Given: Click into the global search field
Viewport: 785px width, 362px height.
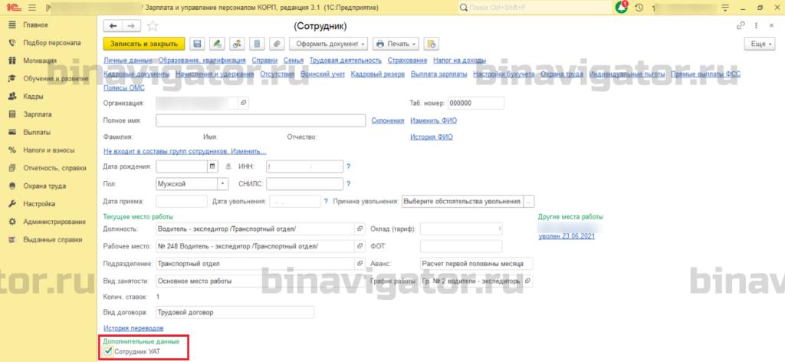Looking at the screenshot, I should click(534, 8).
